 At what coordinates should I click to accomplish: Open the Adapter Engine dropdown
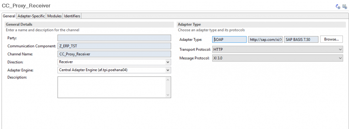coord(114,70)
